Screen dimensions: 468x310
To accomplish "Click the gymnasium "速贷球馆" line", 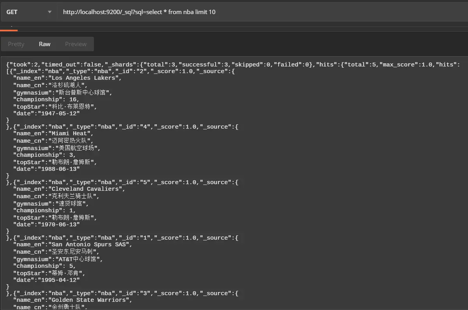I will (x=51, y=203).
